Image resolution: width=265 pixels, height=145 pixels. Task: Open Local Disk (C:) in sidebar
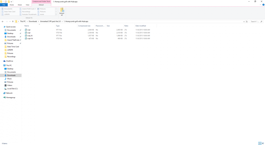12,89
